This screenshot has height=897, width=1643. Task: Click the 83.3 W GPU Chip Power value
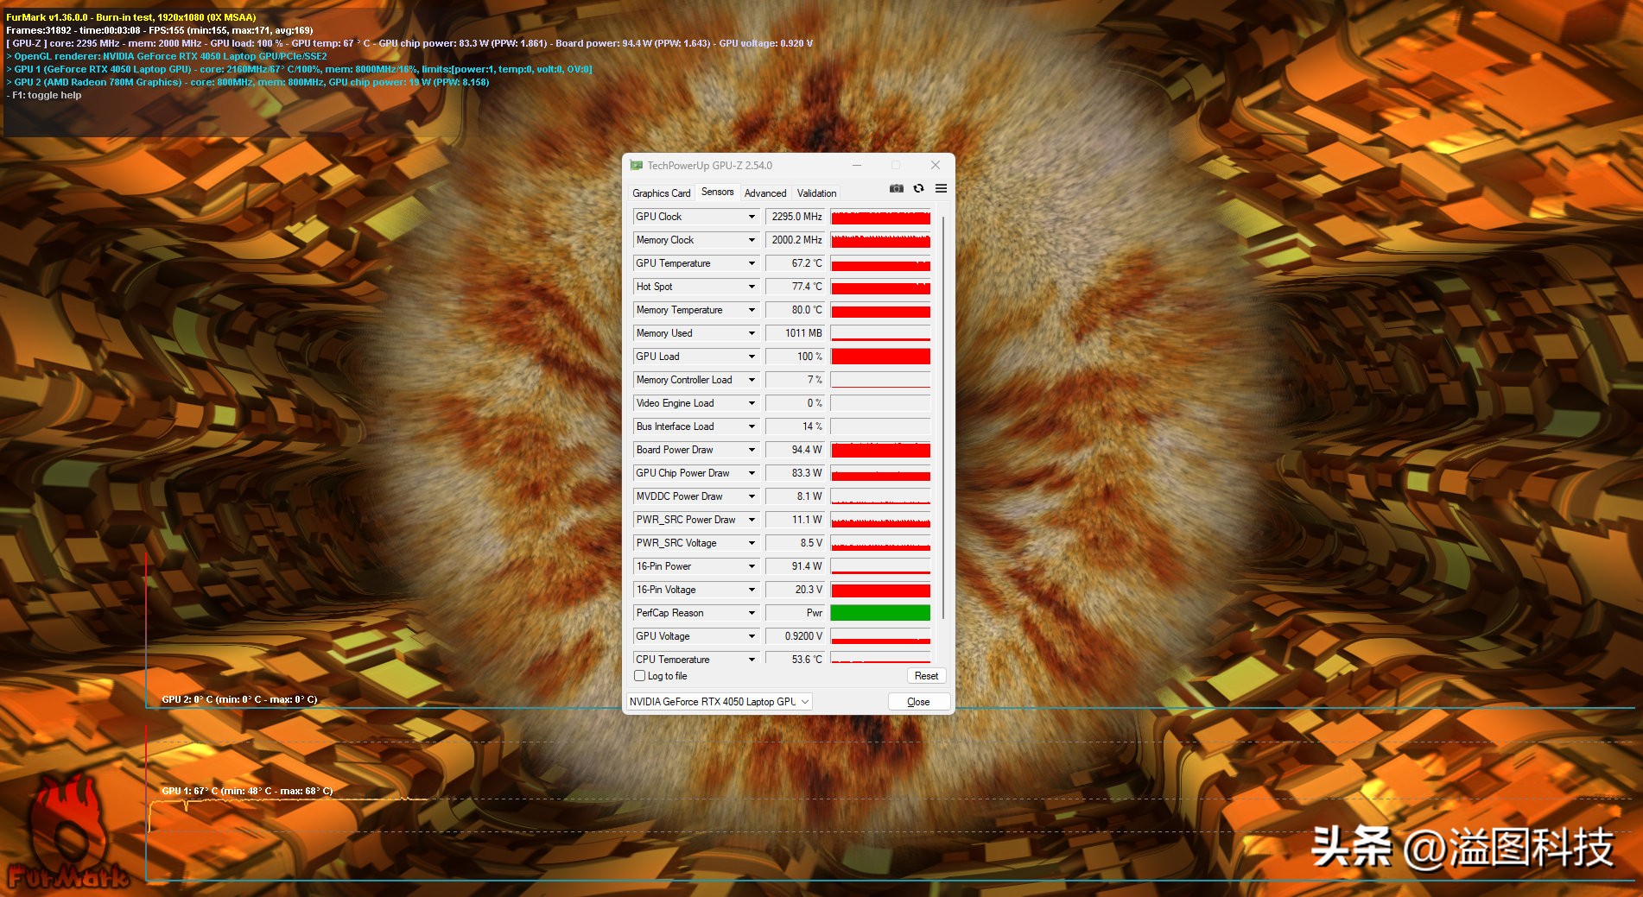click(796, 473)
